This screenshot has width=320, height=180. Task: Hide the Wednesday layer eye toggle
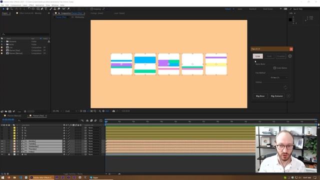click(2, 146)
